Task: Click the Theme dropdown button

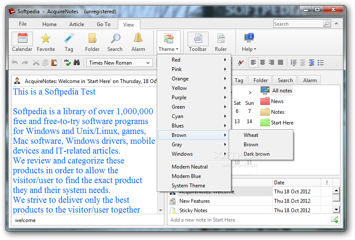Action: click(168, 42)
